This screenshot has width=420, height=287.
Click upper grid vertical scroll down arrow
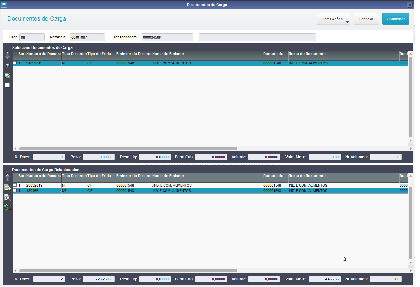(411, 141)
